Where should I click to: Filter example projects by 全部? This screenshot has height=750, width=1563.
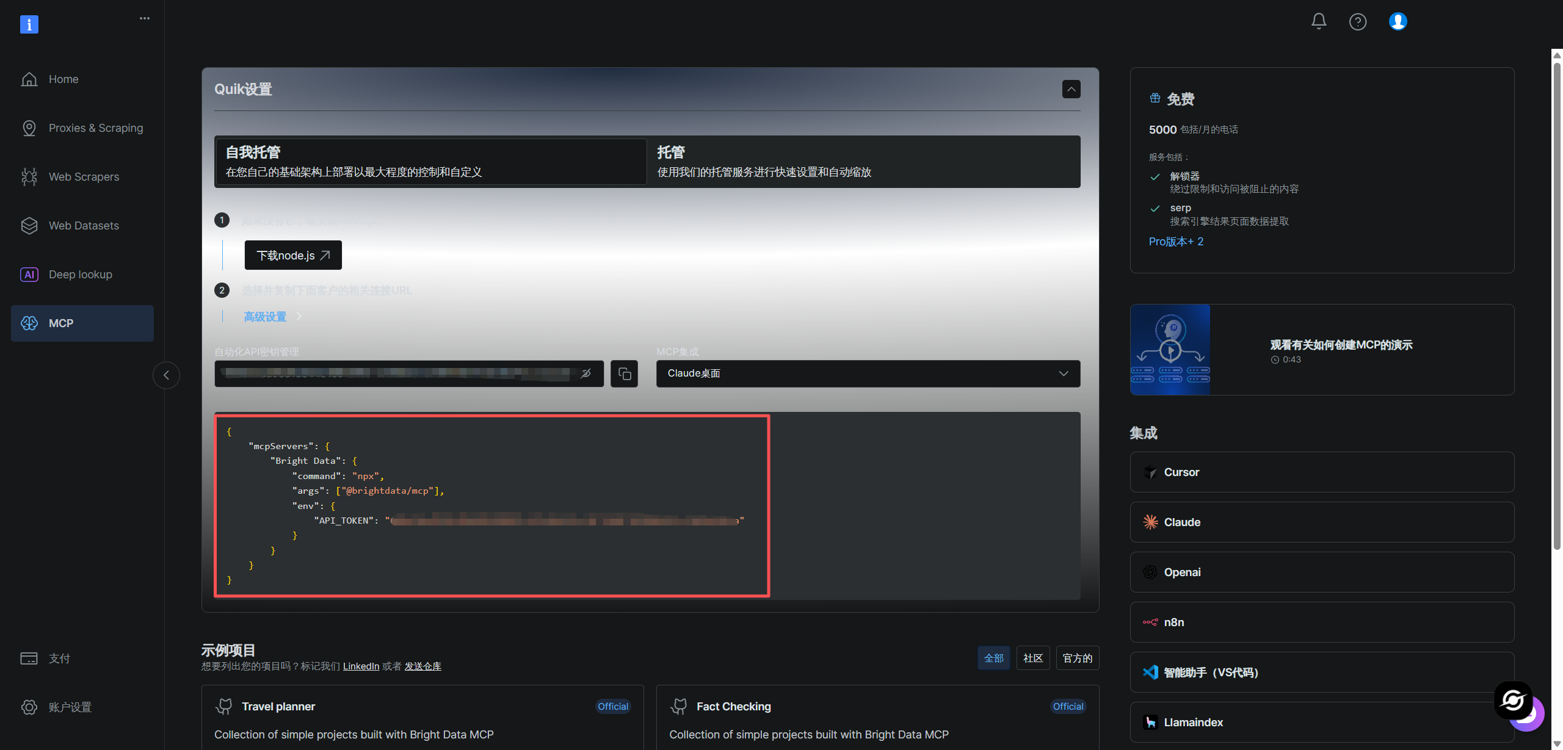[994, 658]
